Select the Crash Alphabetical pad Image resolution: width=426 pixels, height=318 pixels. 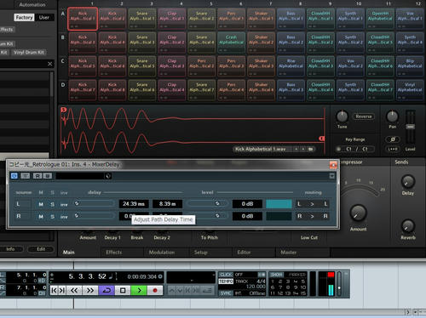[x=231, y=43]
